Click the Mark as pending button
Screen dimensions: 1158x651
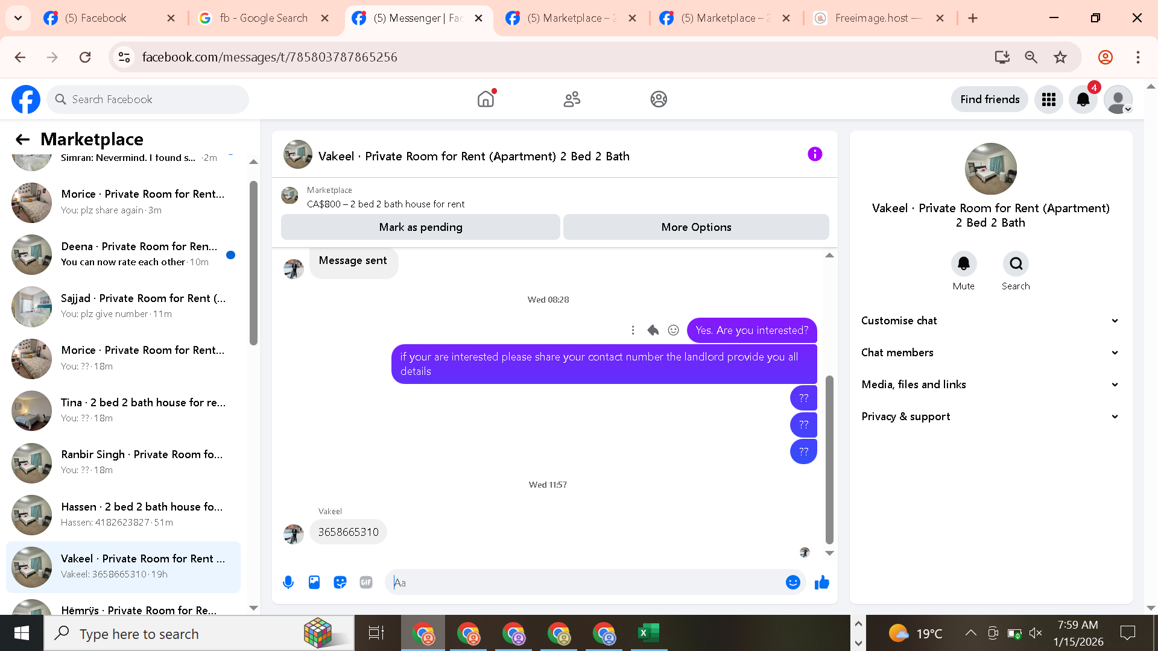[x=420, y=227]
